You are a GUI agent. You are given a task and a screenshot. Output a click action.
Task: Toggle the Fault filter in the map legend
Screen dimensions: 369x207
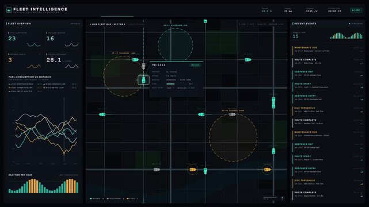click(132, 198)
